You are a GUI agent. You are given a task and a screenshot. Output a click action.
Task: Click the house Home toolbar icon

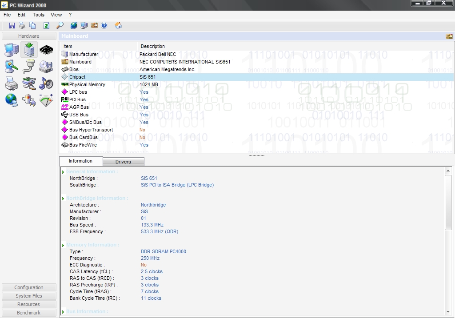click(x=118, y=25)
